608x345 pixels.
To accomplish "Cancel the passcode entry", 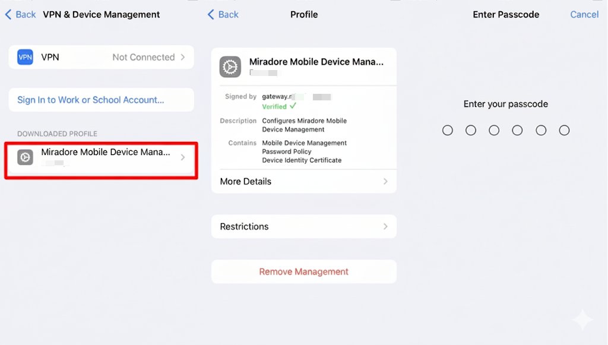I will pyautogui.click(x=584, y=14).
